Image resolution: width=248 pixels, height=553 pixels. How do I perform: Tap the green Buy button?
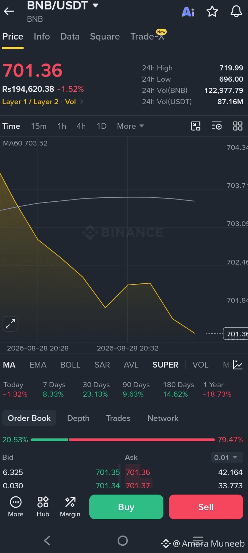pyautogui.click(x=126, y=507)
